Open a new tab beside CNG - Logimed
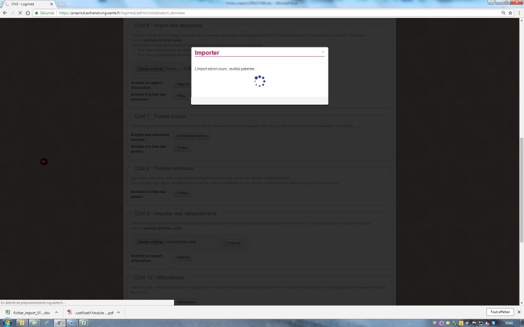This screenshot has height=327, width=524. 61,4
